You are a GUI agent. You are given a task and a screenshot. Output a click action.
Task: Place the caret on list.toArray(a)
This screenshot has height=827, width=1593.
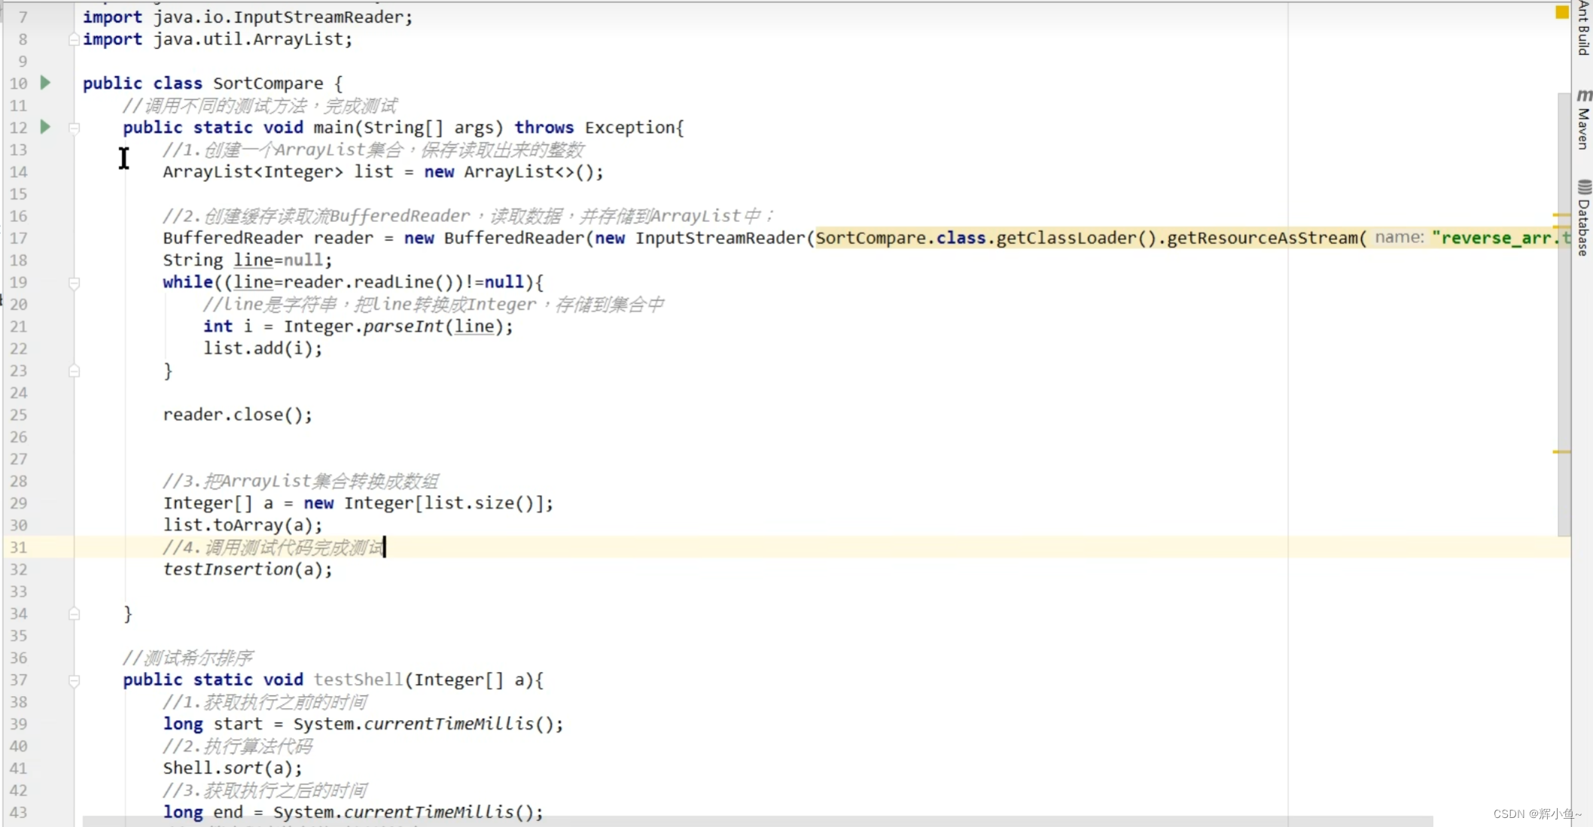242,524
